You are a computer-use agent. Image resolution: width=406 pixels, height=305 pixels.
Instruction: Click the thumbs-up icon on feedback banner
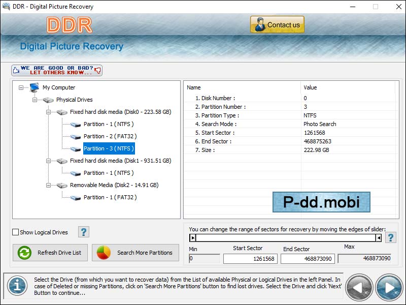tap(16, 70)
